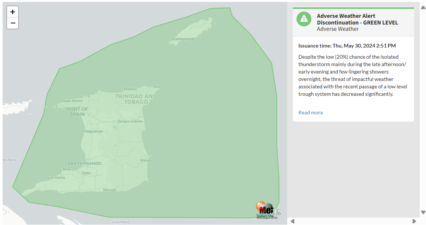426x225 pixels.
Task: Click the Moruga map label
Action: [109, 190]
